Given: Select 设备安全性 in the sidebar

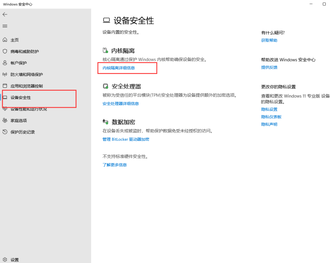Looking at the screenshot, I should (x=21, y=98).
